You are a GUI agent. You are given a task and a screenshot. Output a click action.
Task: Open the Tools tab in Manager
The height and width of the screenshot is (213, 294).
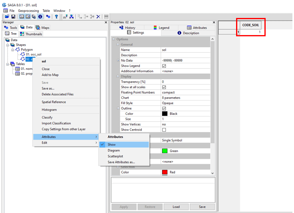tap(11, 28)
